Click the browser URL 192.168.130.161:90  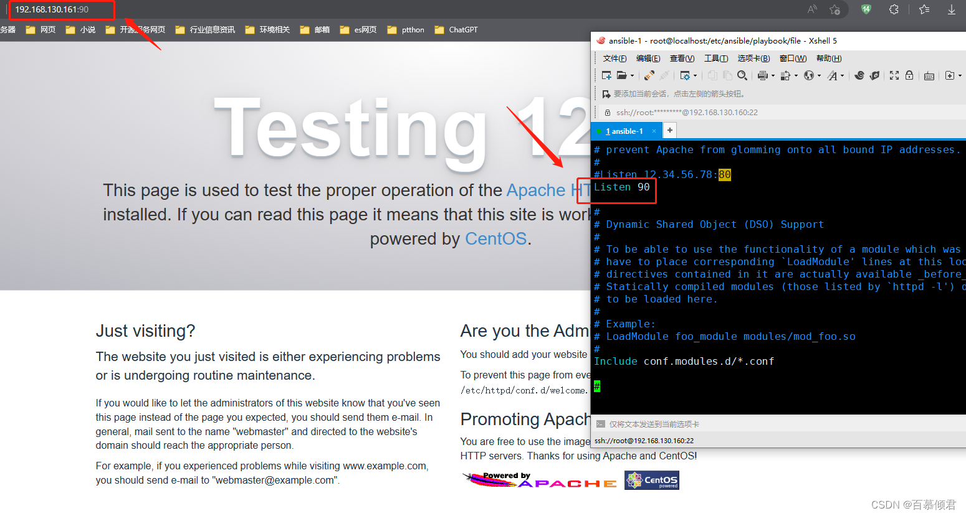click(x=52, y=9)
